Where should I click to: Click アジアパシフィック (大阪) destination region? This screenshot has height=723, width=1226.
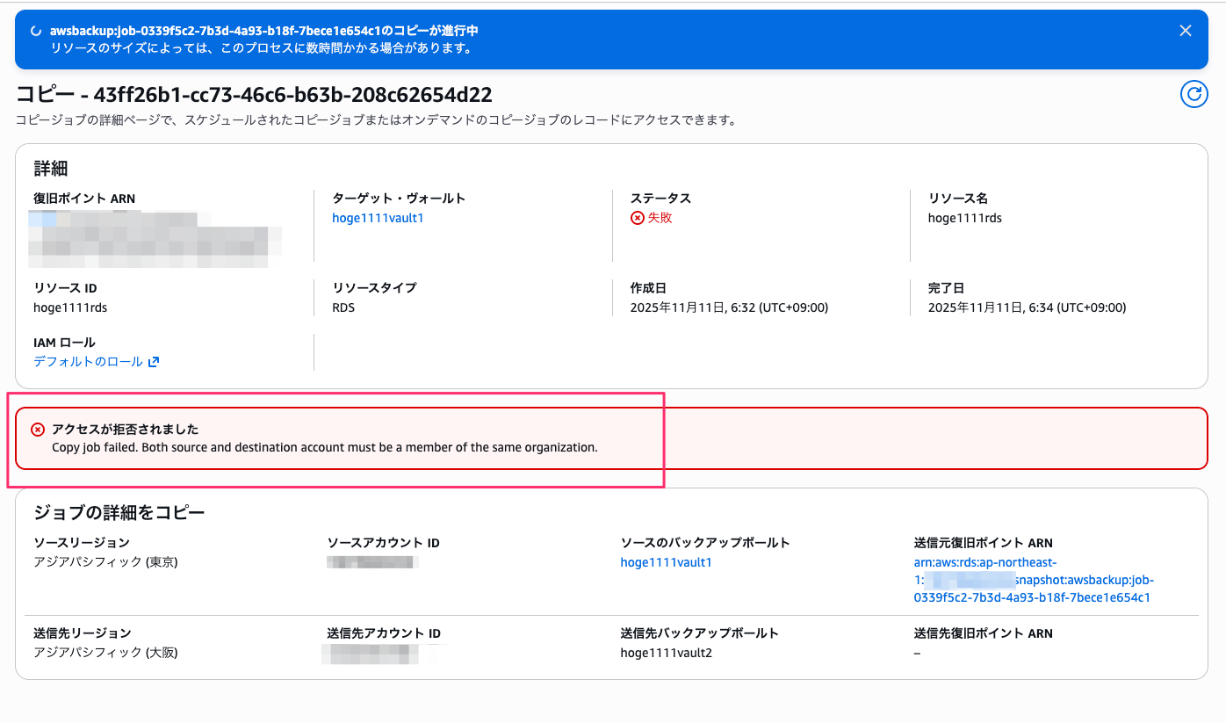[x=105, y=653]
